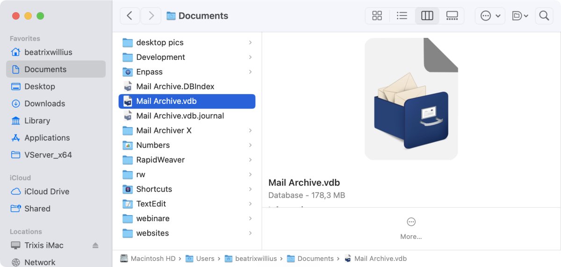Image resolution: width=561 pixels, height=267 pixels.
Task: Select the Mail Archive.vdb file row
Action: click(x=187, y=101)
